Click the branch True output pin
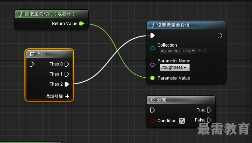252x143 pixels. pyautogui.click(x=209, y=110)
